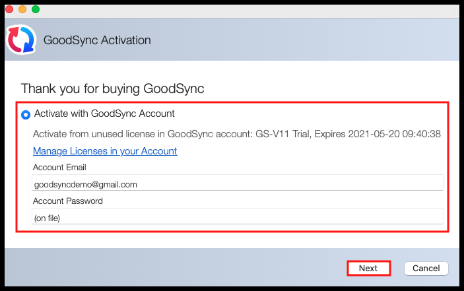464x291 pixels.
Task: Click the Account Email field with goodsyncdemo@gmail.com
Action: click(238, 184)
